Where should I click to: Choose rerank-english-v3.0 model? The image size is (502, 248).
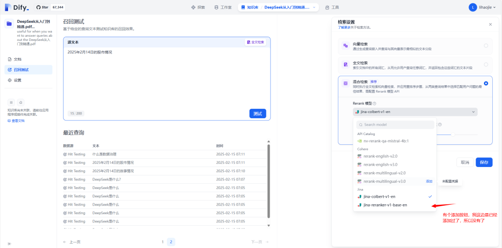(395, 164)
